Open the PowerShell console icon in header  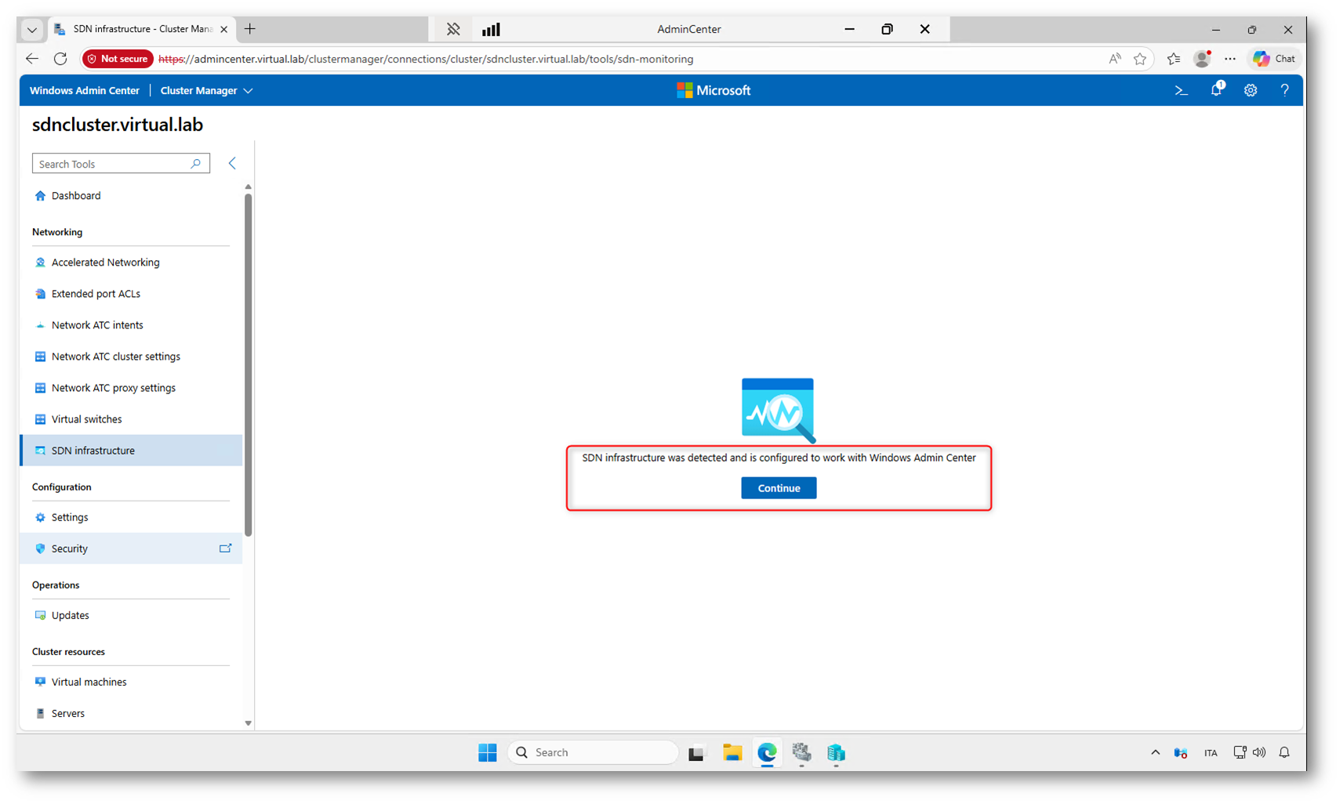click(1181, 91)
